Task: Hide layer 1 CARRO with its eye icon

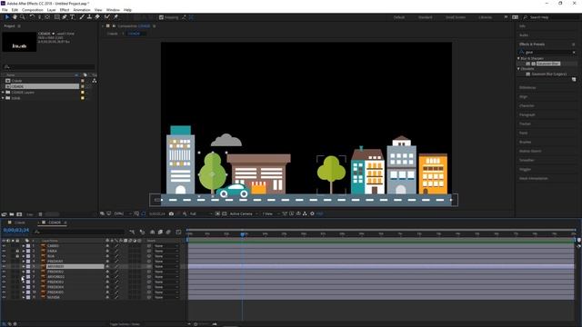Action: tap(4, 246)
